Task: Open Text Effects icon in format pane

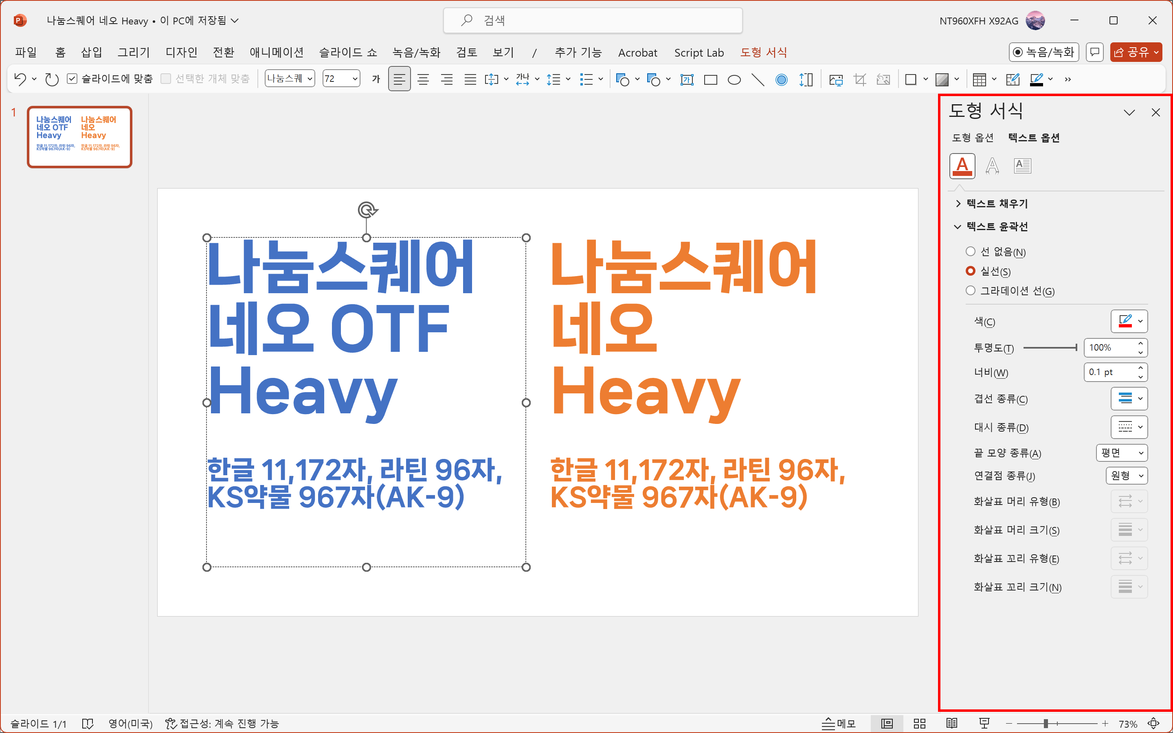Action: tap(992, 166)
